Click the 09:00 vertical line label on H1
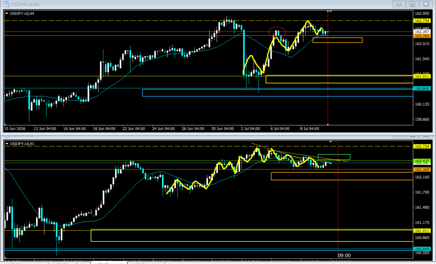This screenshot has width=436, height=264. coord(344,255)
